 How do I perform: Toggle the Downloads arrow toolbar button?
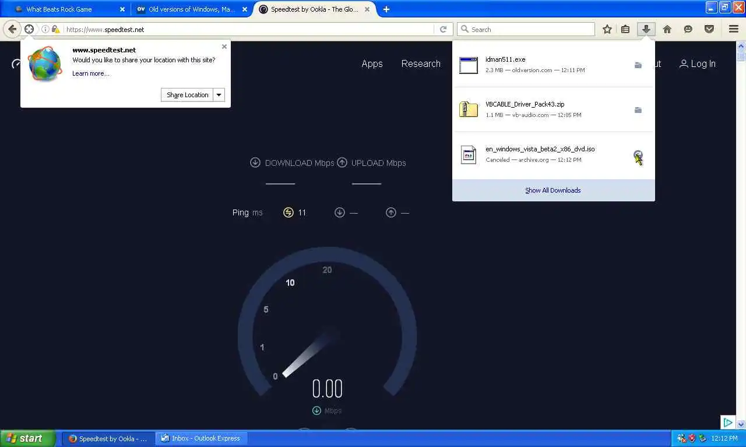pos(646,29)
